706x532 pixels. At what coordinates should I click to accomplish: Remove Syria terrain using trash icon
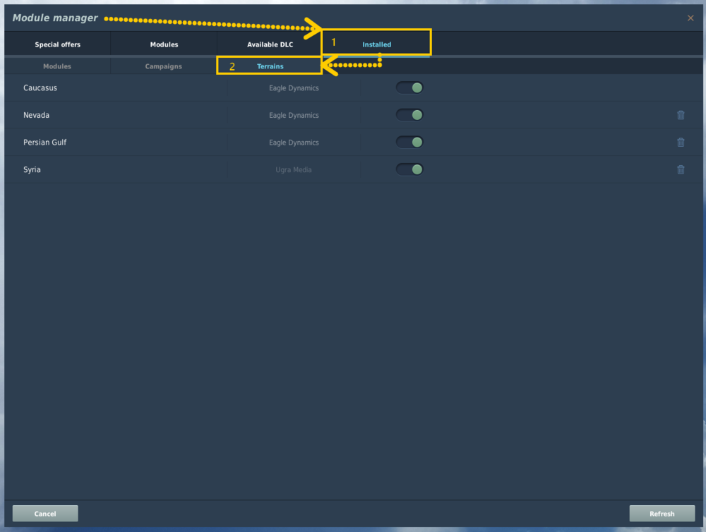pos(681,169)
